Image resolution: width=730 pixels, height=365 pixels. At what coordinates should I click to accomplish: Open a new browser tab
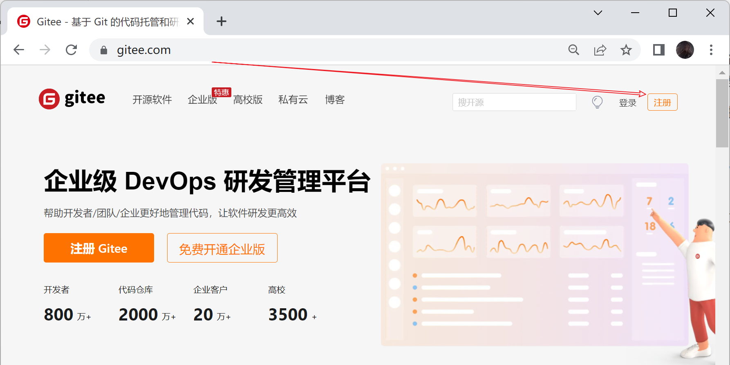[x=221, y=21]
